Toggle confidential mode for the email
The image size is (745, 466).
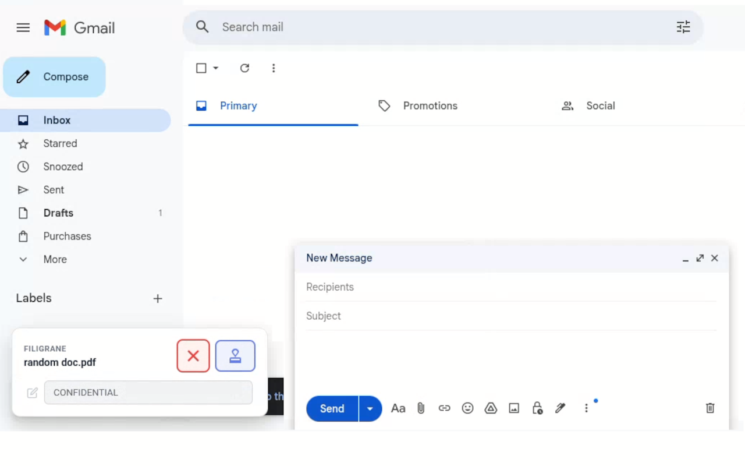[537, 408]
